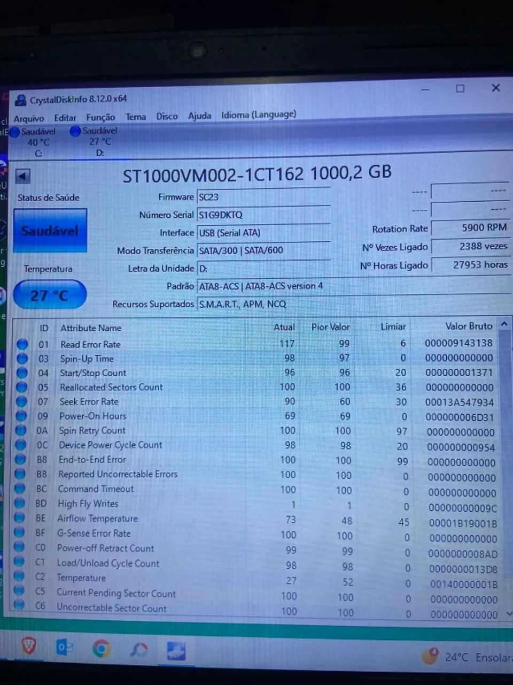The width and height of the screenshot is (513, 685).
Task: Click the 27 °C temperature button
Action: 49,295
